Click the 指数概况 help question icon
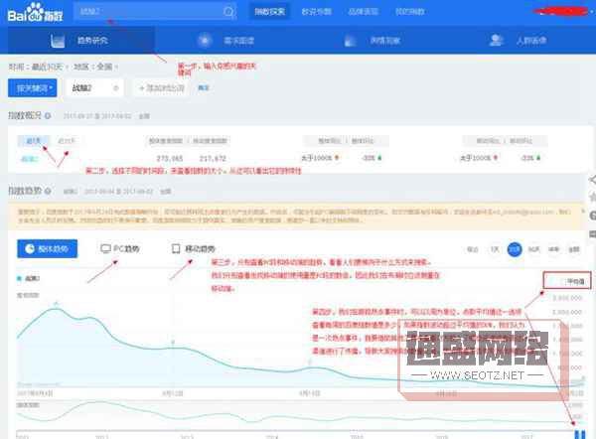Image resolution: width=596 pixels, height=439 pixels. [48, 116]
